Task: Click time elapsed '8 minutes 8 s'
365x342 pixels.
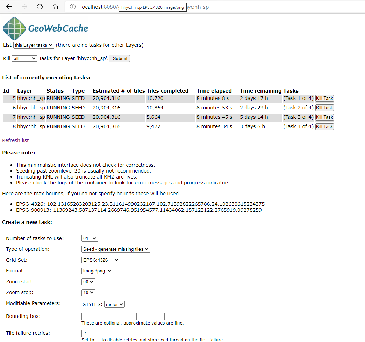Action: coord(213,99)
